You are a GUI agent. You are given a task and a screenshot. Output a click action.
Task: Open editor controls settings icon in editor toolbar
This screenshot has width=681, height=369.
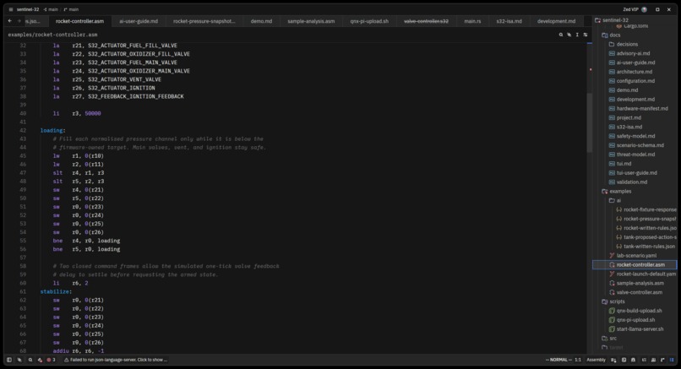[x=586, y=35]
